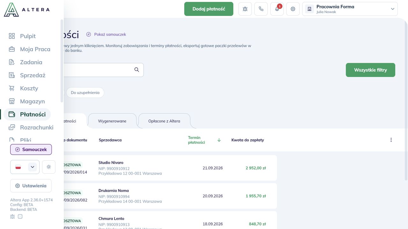Click the Altera logo
The width and height of the screenshot is (408, 229).
(27, 10)
